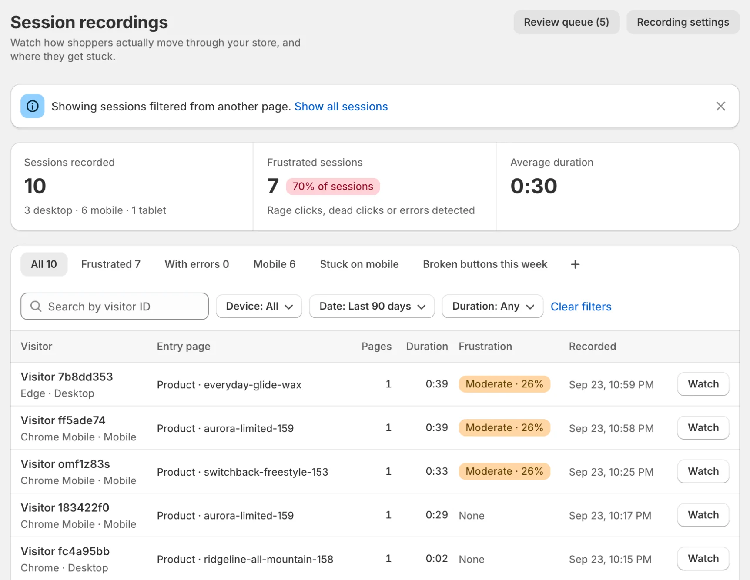Open the Device: All dropdown
The height and width of the screenshot is (580, 750).
coord(259,306)
